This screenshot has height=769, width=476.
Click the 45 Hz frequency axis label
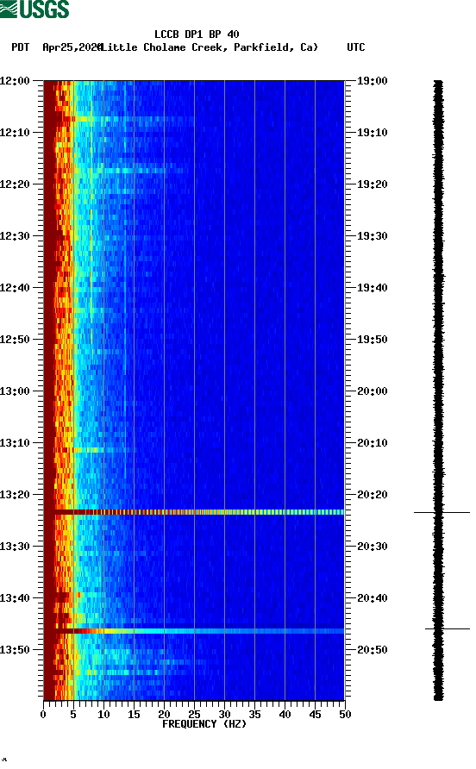point(315,714)
